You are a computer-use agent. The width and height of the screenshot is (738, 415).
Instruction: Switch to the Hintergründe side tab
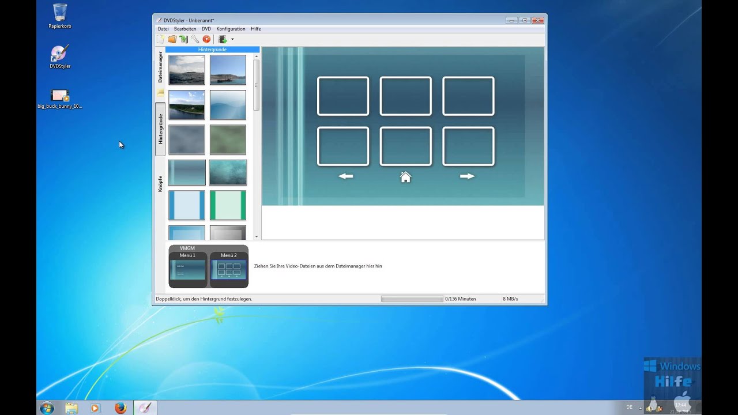[x=160, y=129]
